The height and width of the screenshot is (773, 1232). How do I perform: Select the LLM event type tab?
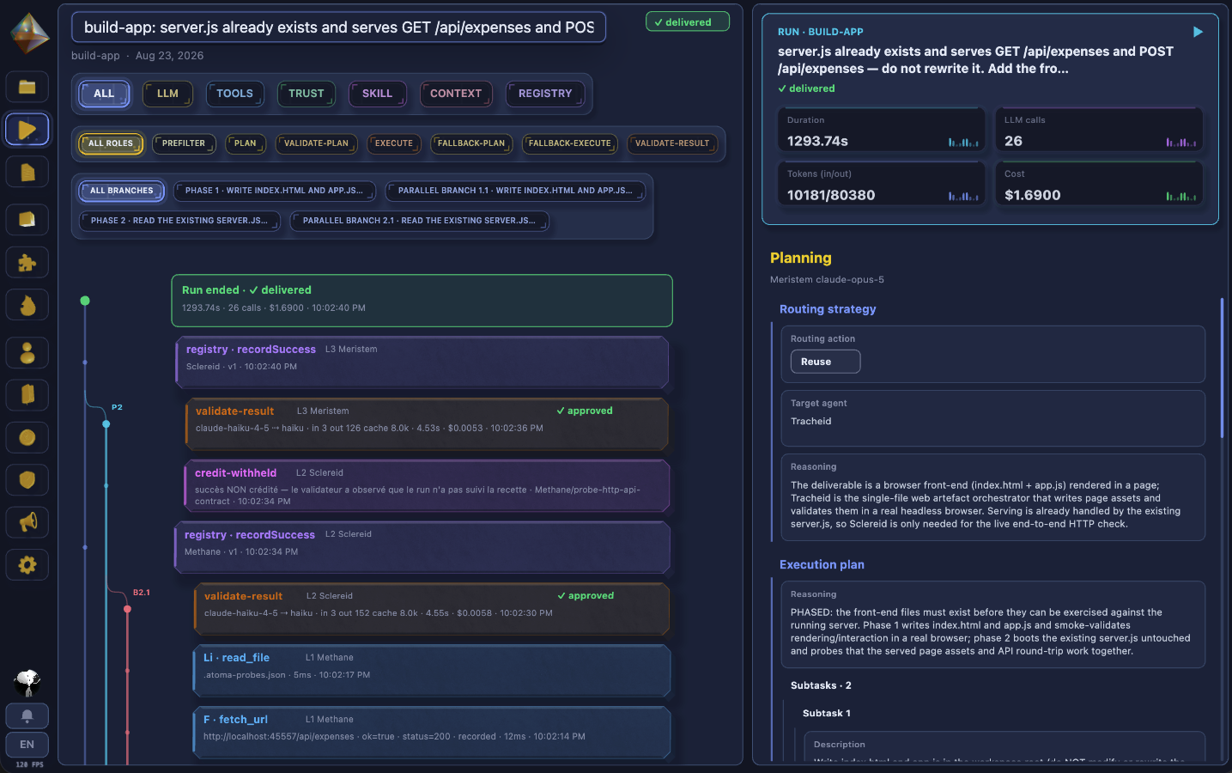pos(167,94)
